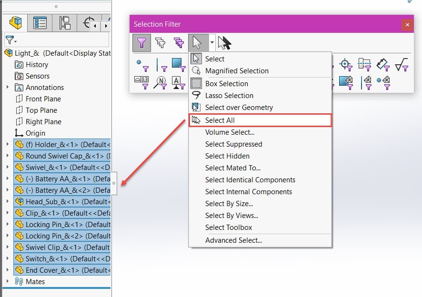Toggle the Selection Filters funnel button
Viewport: 422px width, 297px height.
pyautogui.click(x=141, y=43)
